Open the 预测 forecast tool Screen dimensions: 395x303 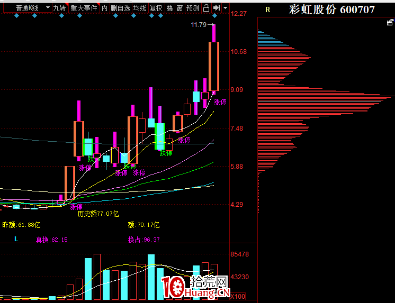click(x=193, y=8)
